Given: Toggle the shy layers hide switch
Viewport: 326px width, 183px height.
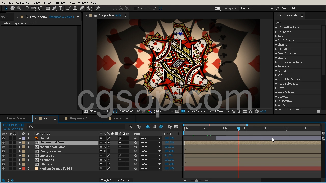Looking at the screenshot, I should pos(148,127).
